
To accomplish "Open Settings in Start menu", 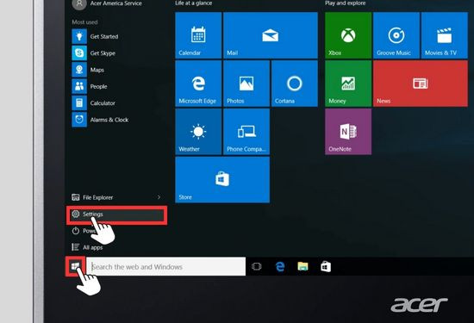I will tap(116, 214).
